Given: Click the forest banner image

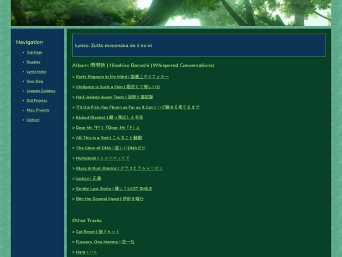Looking at the screenshot, I should 171,13.
